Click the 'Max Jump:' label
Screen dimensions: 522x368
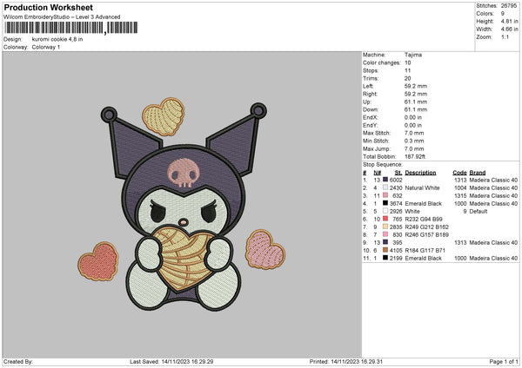pyautogui.click(x=376, y=148)
